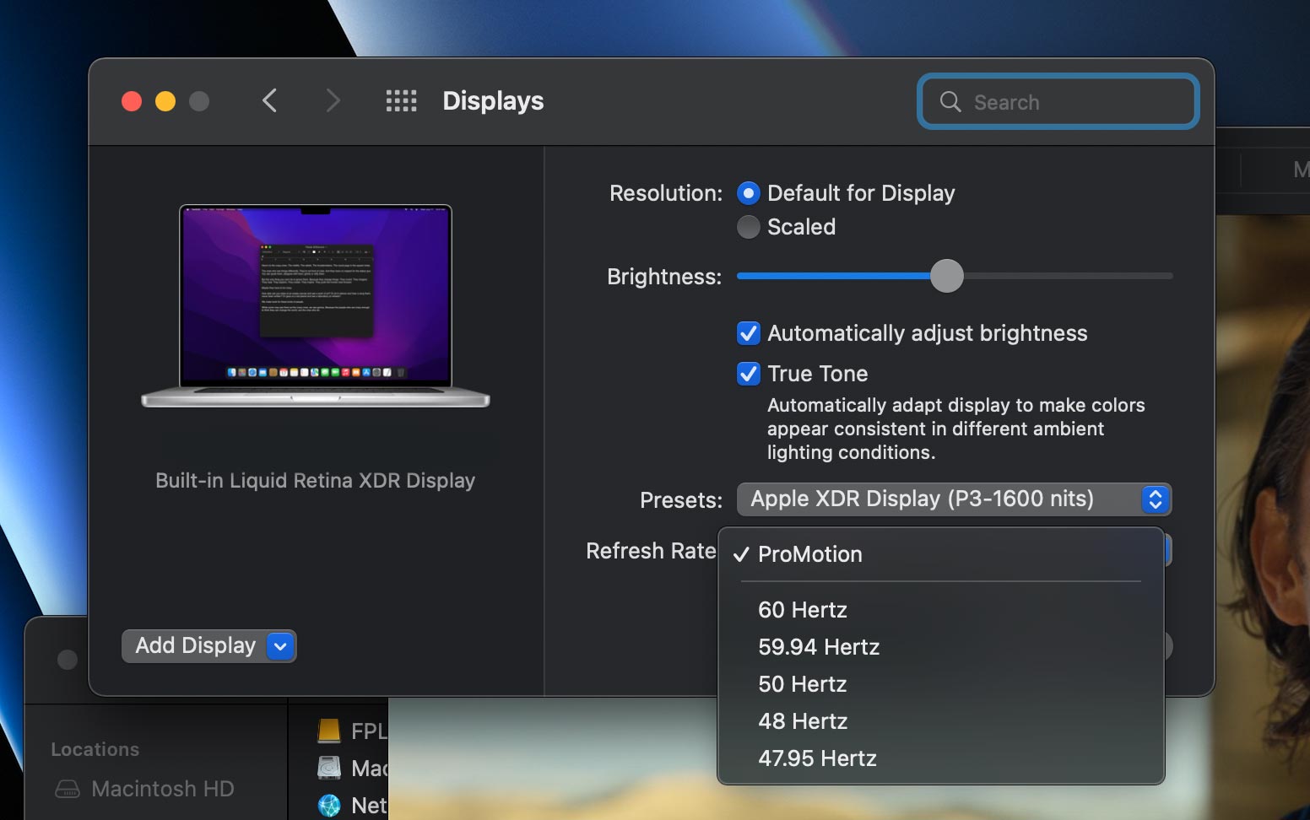Click the Built-in Liquid Retina XDR Display label
This screenshot has height=820, width=1310.
pos(316,481)
